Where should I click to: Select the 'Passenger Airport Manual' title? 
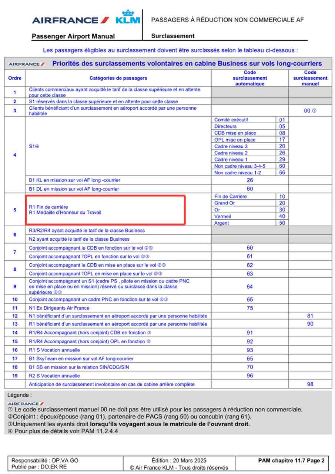pos(73,36)
